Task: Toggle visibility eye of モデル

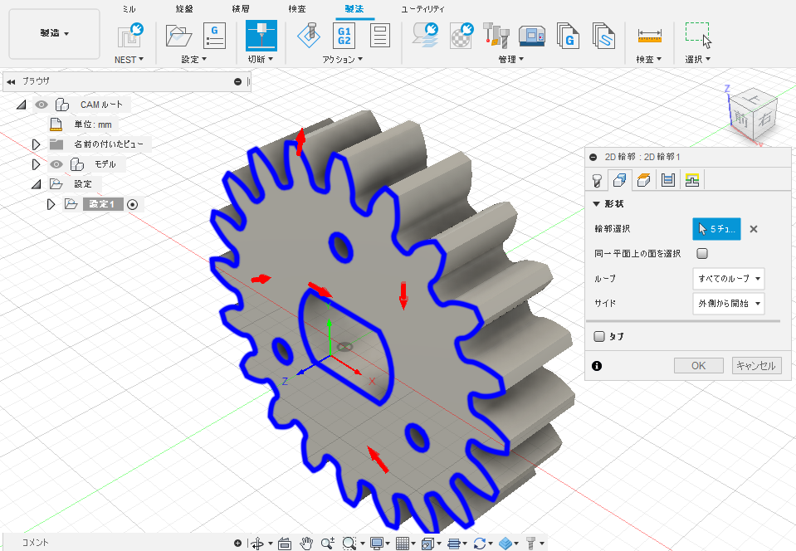Action: point(56,164)
